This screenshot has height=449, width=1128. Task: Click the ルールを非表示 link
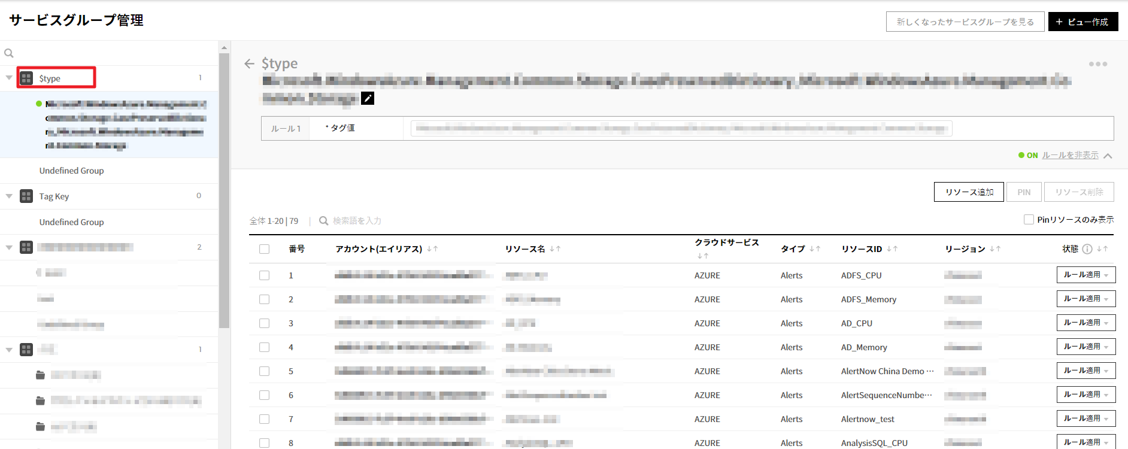(x=1070, y=155)
